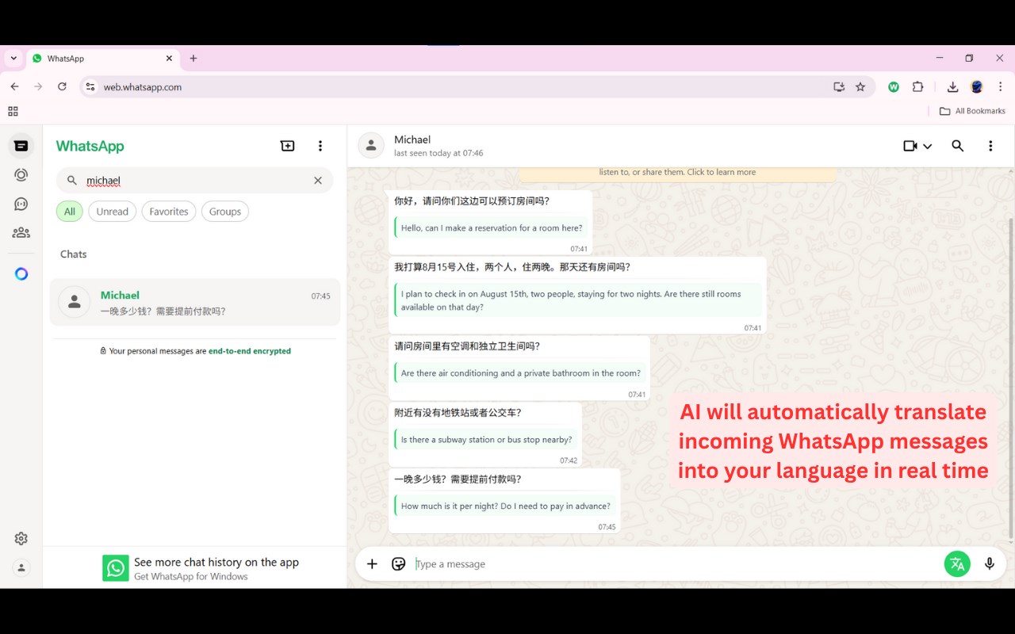
Task: View site information icon in address bar
Action: [x=90, y=87]
